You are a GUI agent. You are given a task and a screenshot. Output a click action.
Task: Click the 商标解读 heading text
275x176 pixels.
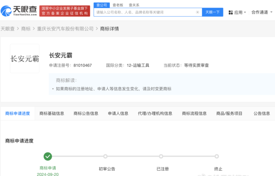point(66,80)
